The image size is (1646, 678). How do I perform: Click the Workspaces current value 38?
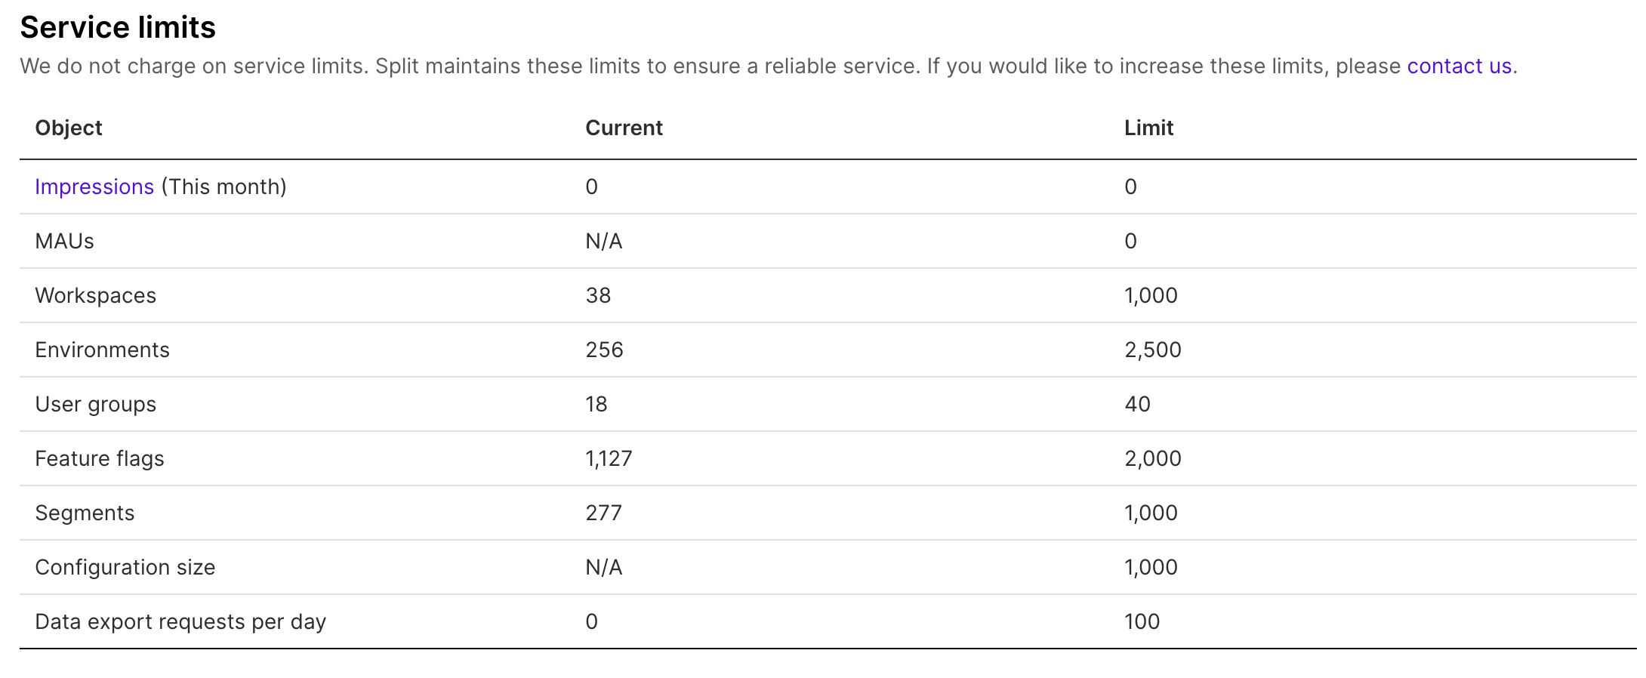coord(598,295)
